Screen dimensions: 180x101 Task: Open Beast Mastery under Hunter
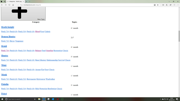coord(41,60)
